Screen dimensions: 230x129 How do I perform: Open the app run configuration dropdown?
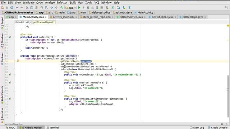click(71, 8)
